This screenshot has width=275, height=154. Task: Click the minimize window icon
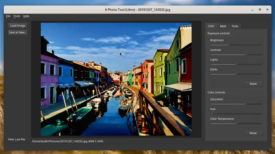pos(253,9)
